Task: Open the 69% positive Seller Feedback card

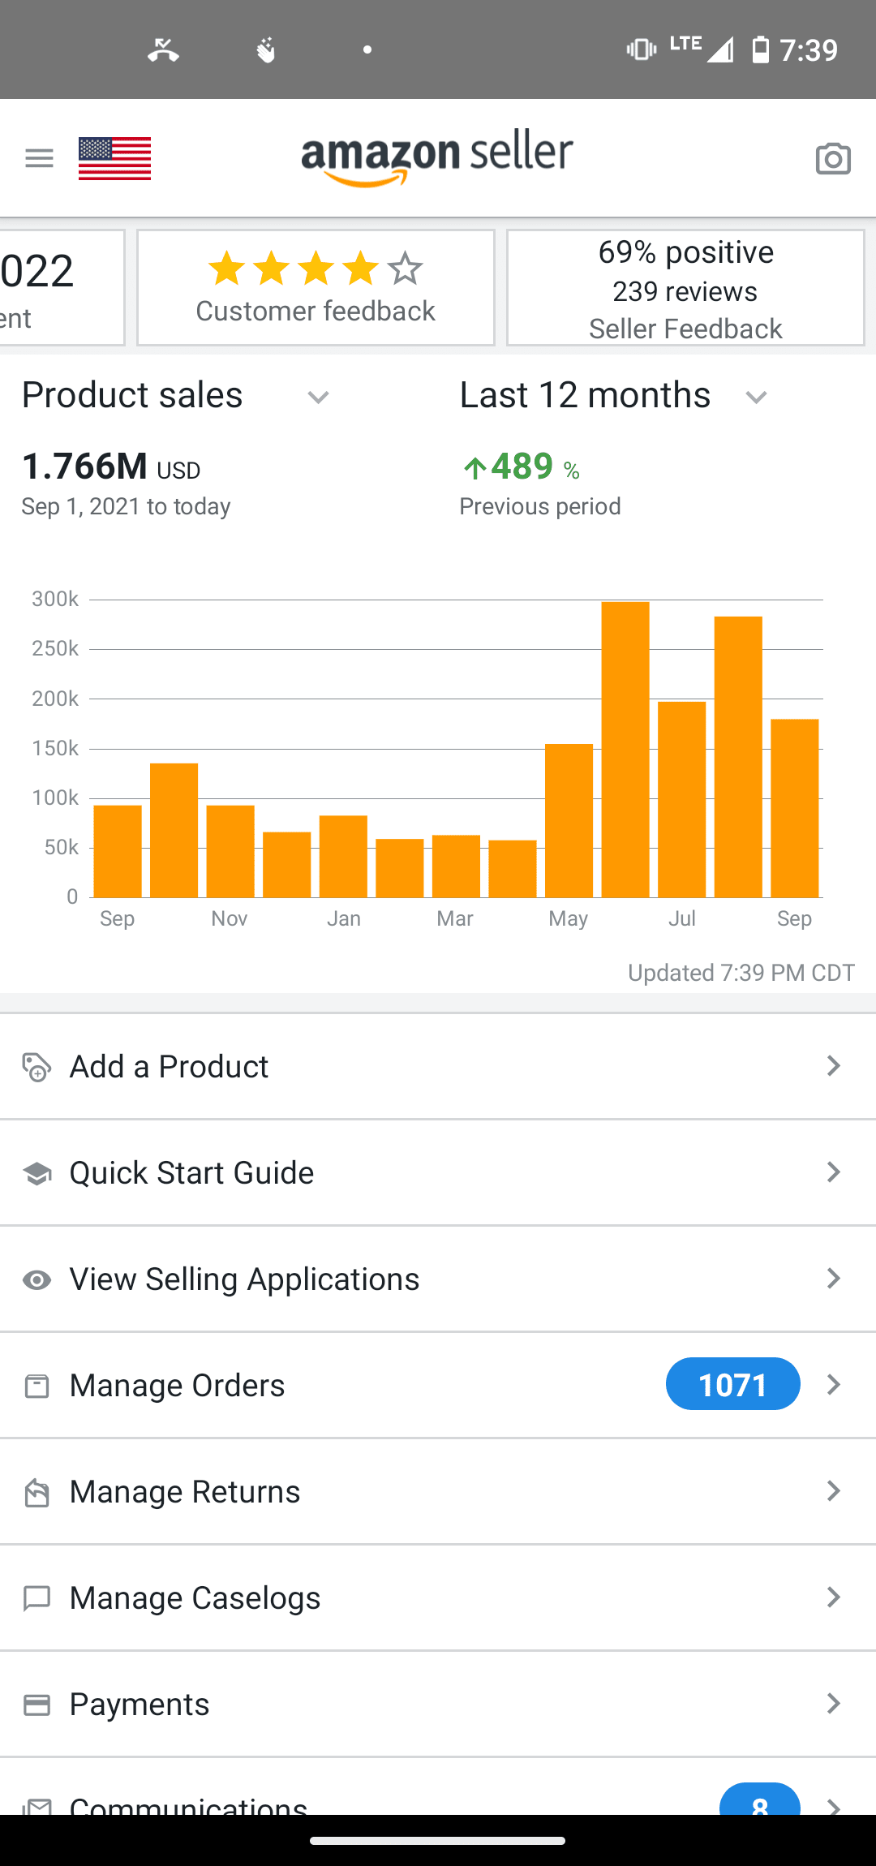Action: (685, 288)
